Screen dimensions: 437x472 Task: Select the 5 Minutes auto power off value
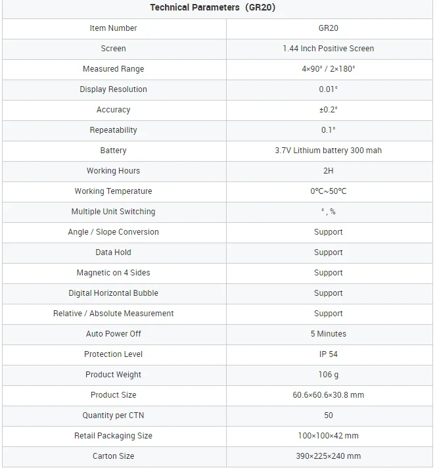tap(328, 334)
